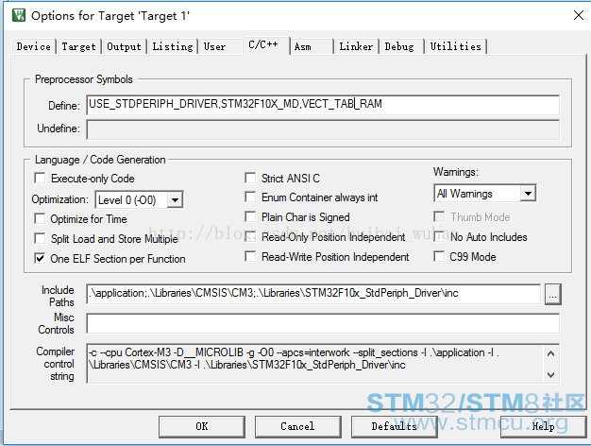The width and height of the screenshot is (591, 446).
Task: Confirm settings with OK button
Action: pyautogui.click(x=202, y=427)
